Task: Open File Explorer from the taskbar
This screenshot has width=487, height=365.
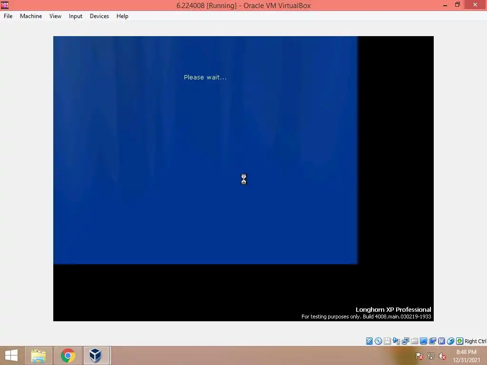Action: 39,355
